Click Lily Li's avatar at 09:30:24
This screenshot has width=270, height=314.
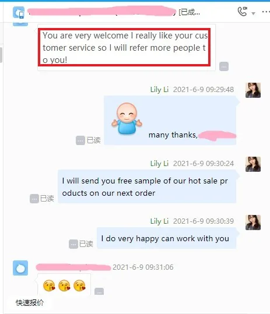click(x=253, y=164)
